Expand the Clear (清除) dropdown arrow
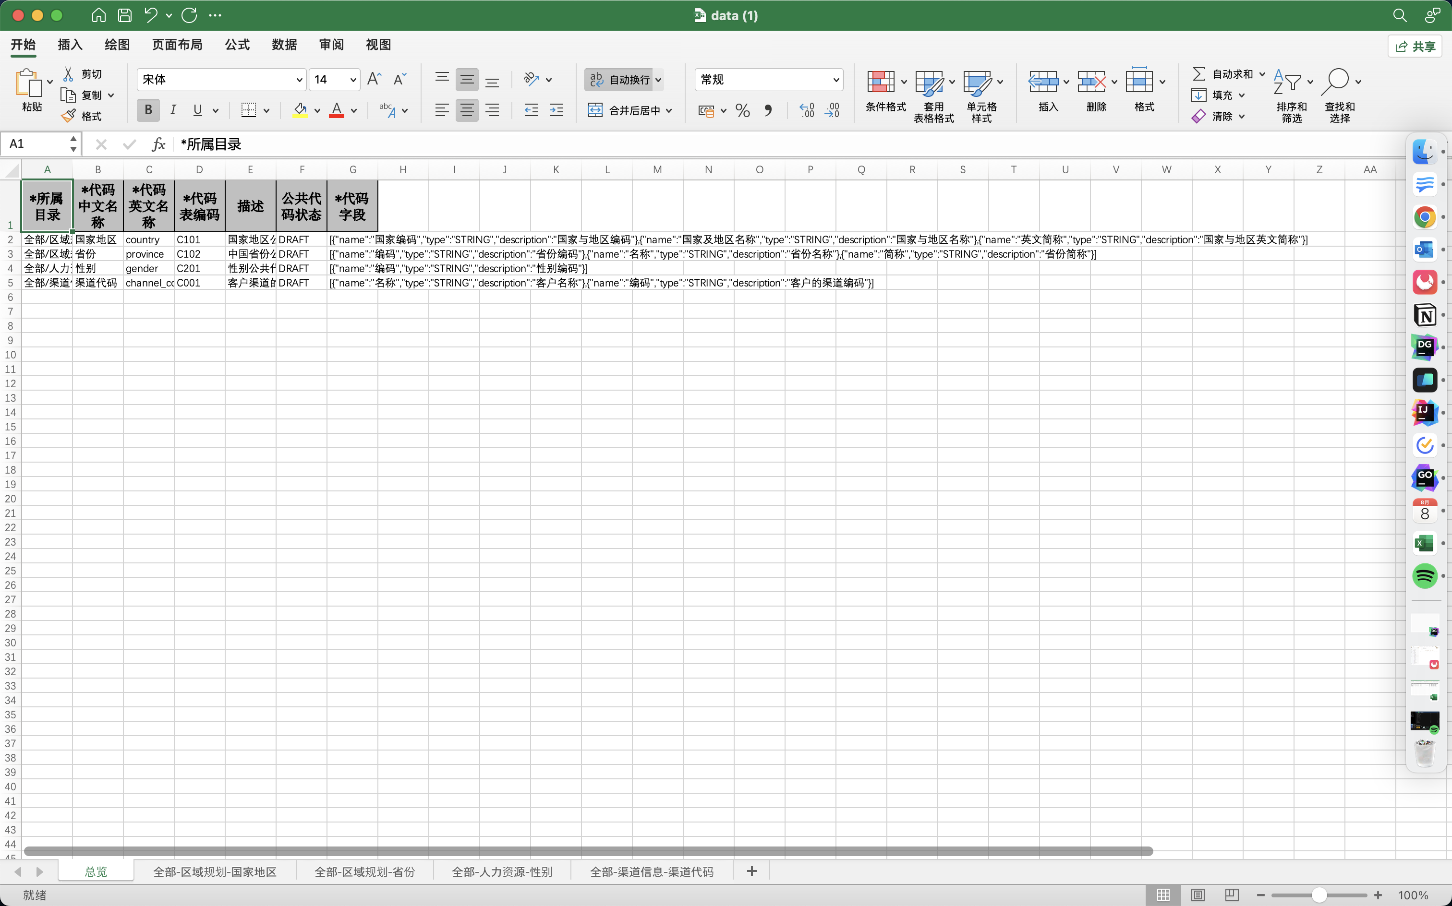Viewport: 1452px width, 906px height. pyautogui.click(x=1242, y=116)
